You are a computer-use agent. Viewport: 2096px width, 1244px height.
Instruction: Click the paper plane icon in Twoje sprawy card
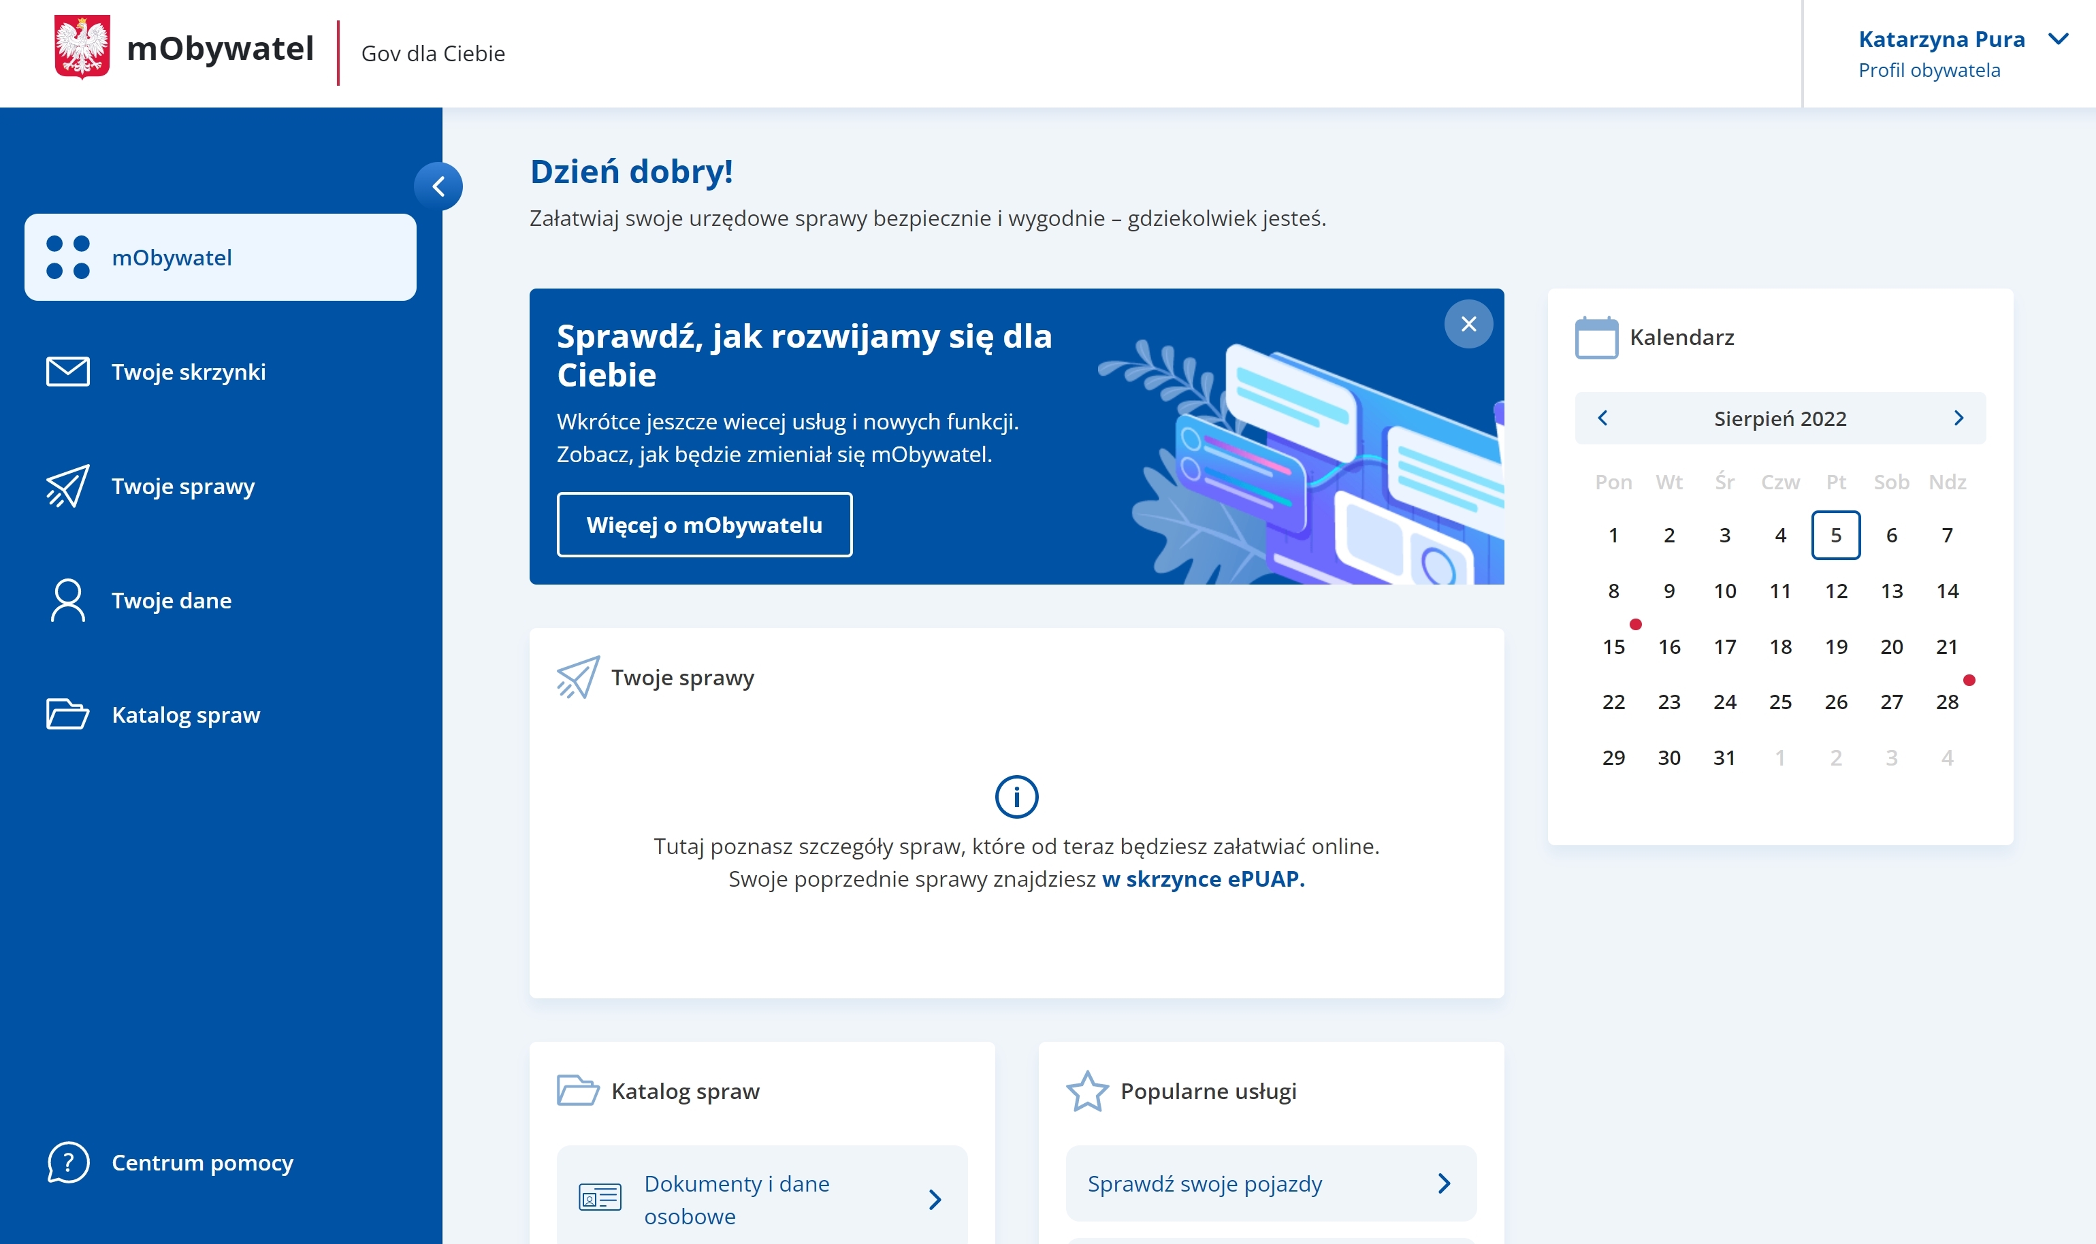579,677
